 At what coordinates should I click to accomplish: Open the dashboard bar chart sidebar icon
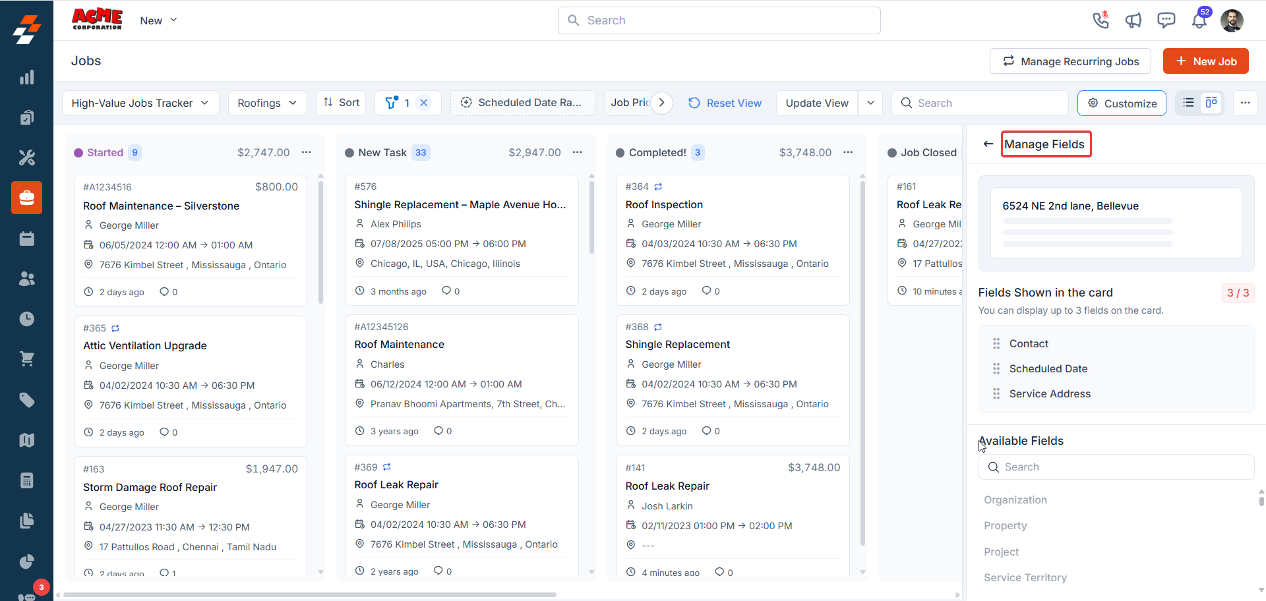(26, 78)
